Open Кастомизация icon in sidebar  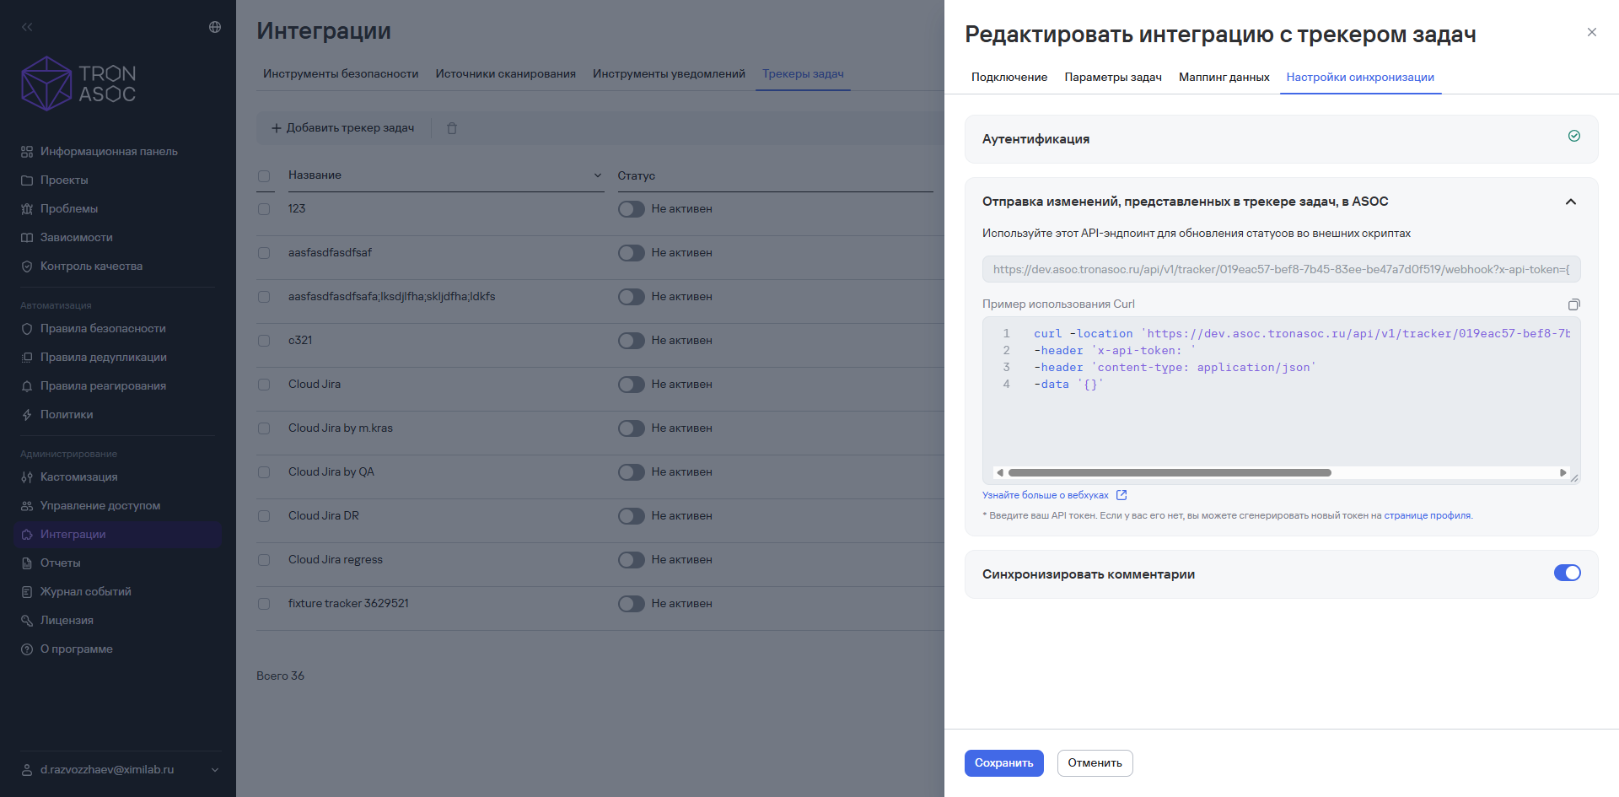[x=27, y=477]
